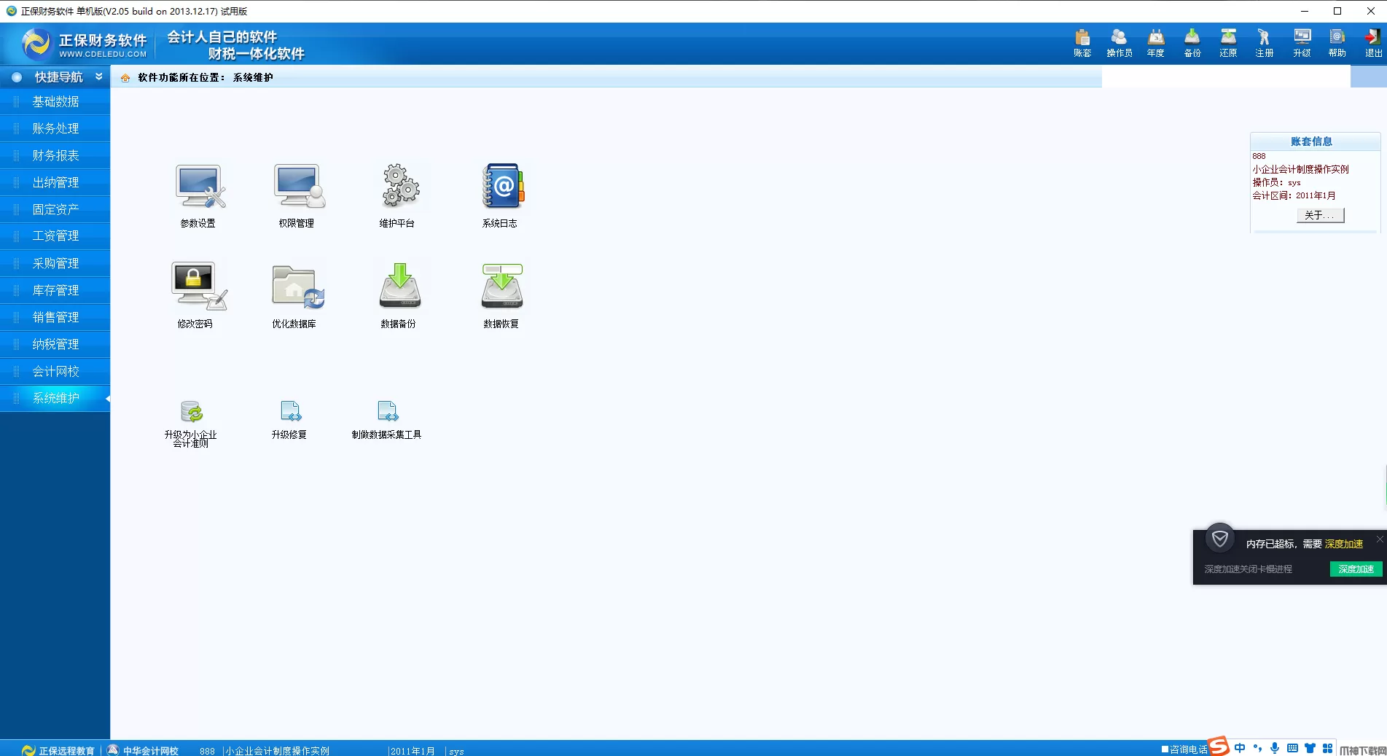Open the 升级修复 upgrade repair tool

(290, 420)
